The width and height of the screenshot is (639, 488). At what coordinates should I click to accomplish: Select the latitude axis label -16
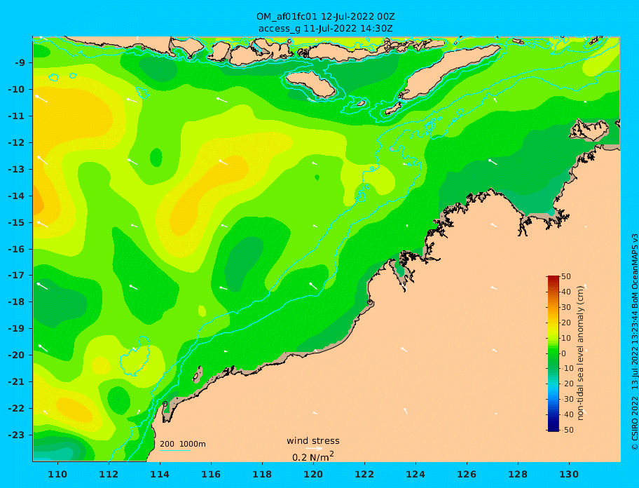17,249
